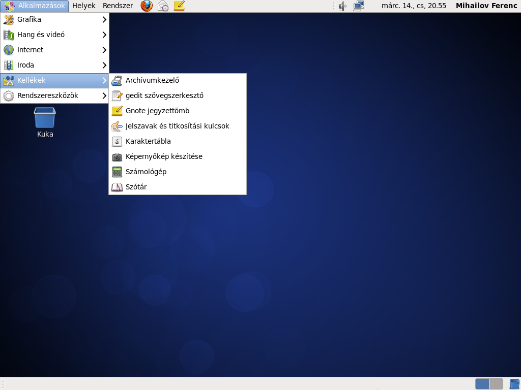
Task: Select Rendszereszközök menu entry
Action: coord(55,96)
